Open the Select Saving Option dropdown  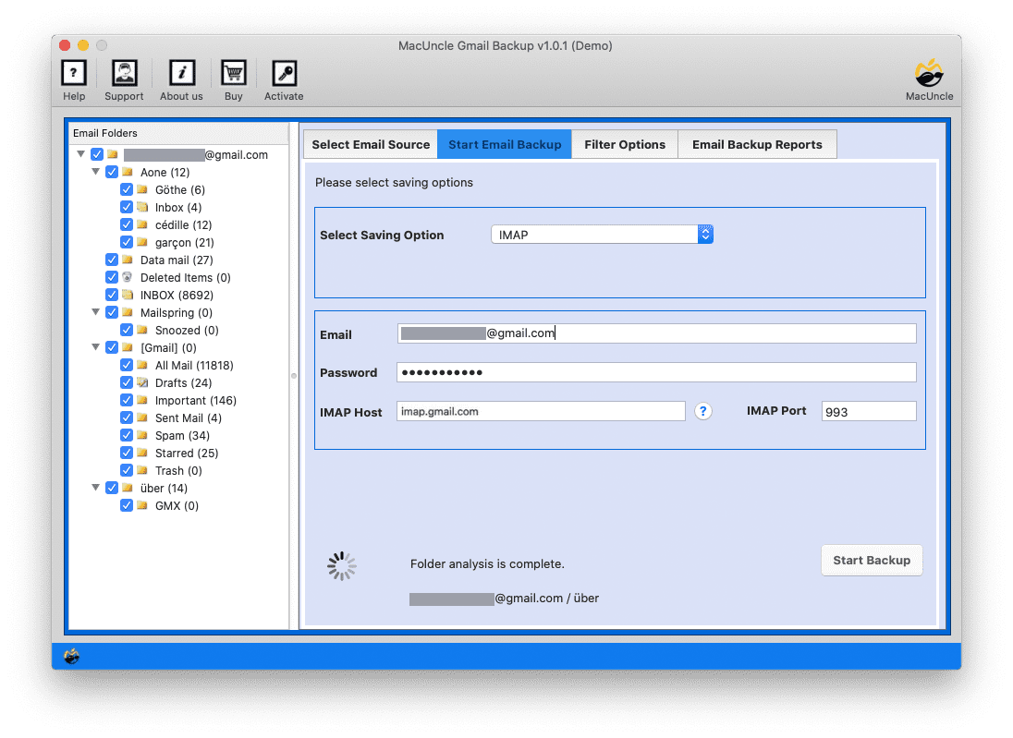click(705, 234)
